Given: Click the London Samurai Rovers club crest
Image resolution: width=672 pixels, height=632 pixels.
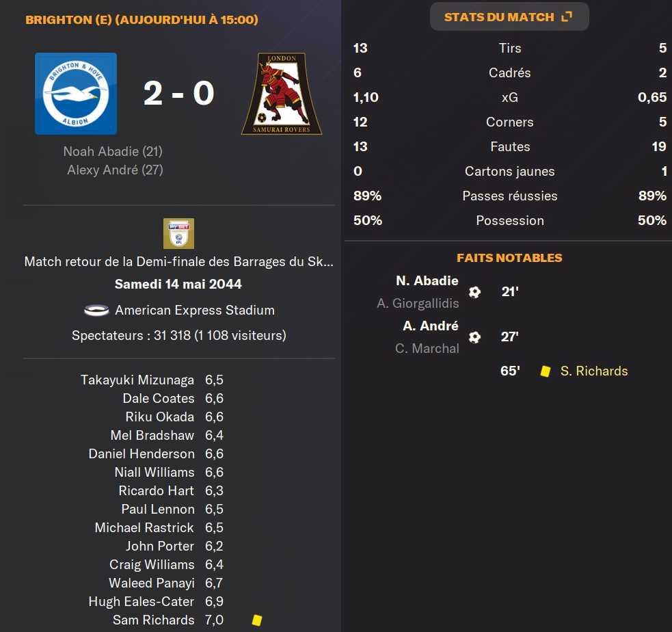Looking at the screenshot, I should point(282,94).
